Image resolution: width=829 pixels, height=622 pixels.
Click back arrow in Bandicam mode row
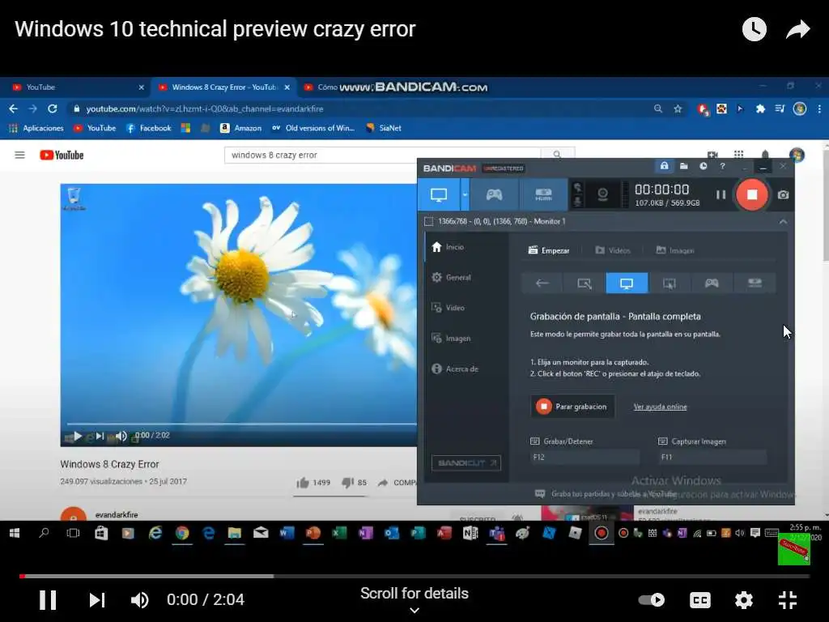(542, 283)
